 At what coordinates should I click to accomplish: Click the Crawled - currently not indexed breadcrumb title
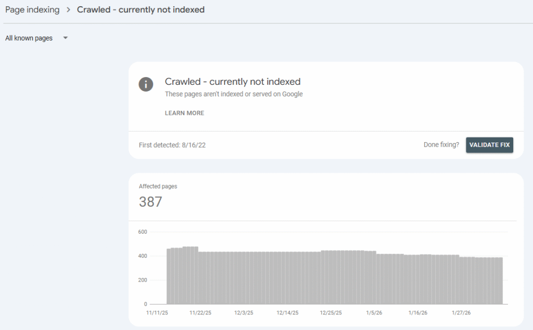(x=141, y=9)
